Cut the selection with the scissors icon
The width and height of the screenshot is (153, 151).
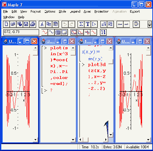pyautogui.click(x=42, y=24)
